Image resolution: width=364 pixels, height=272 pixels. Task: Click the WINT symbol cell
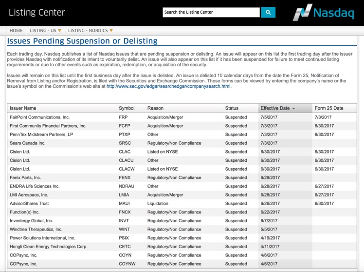tap(125, 229)
